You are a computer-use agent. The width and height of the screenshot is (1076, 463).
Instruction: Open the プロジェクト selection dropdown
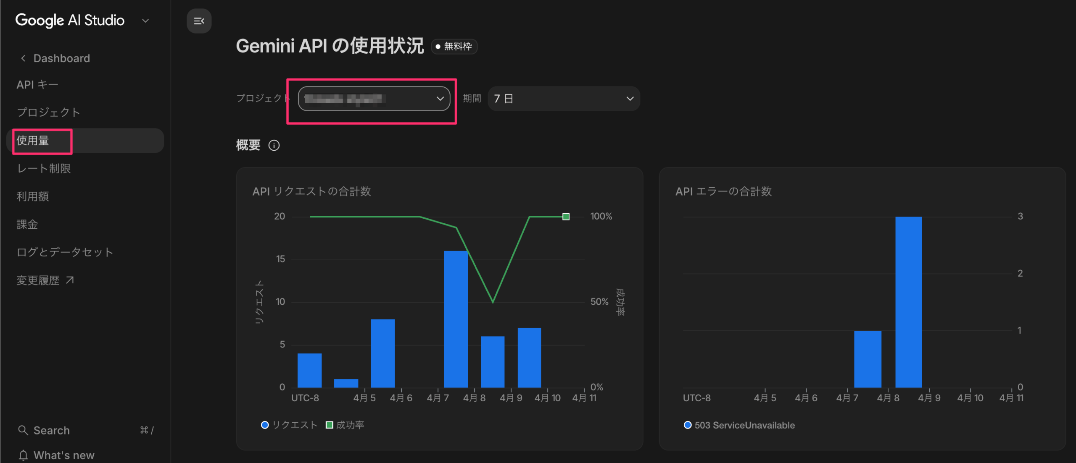[x=374, y=99]
